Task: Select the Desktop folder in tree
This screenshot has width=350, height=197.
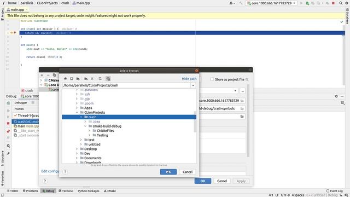Action: click(90, 149)
